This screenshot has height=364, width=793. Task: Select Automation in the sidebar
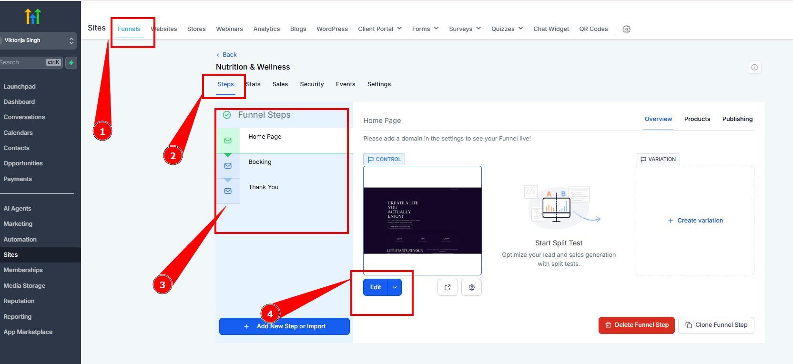pos(20,239)
